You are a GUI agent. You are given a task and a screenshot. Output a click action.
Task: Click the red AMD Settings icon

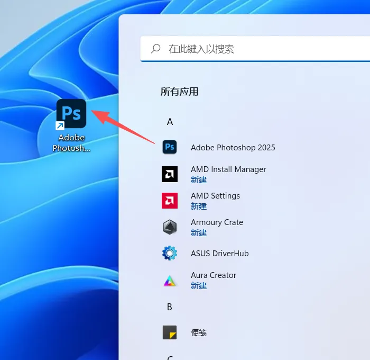(170, 200)
